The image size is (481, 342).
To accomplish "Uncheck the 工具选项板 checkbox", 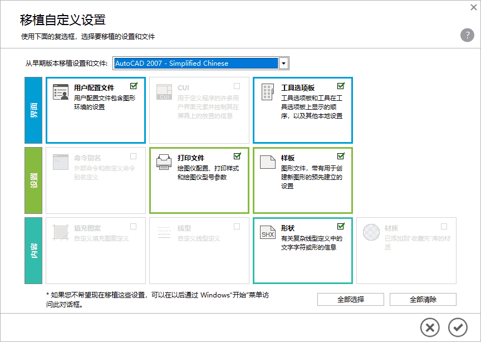I will (341, 86).
